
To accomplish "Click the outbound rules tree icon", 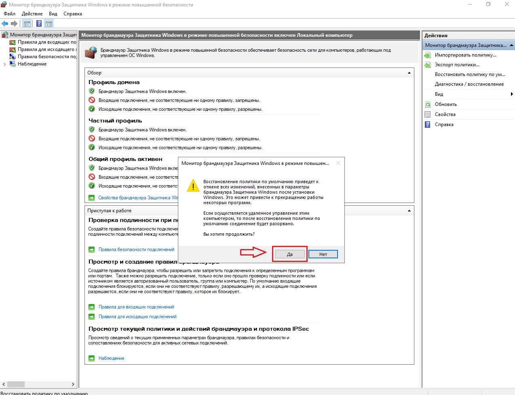I will [13, 49].
